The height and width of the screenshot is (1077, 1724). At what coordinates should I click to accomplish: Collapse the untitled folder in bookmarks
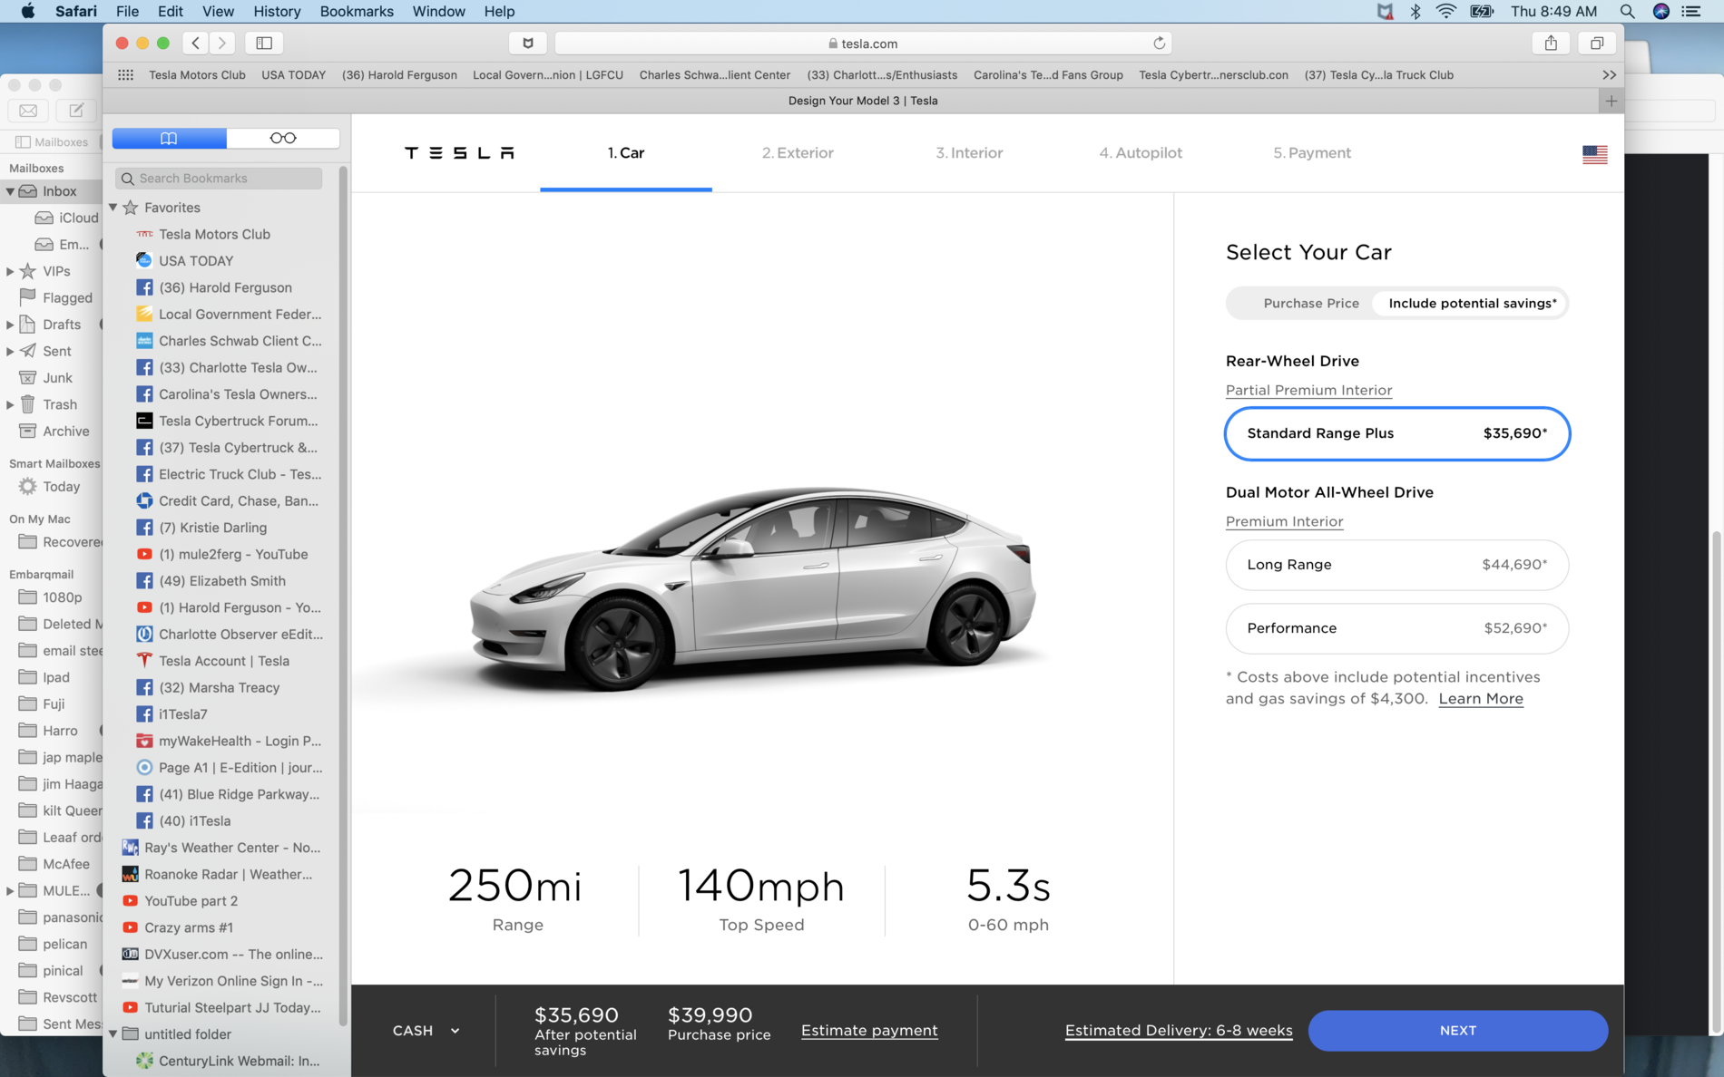tap(113, 1034)
